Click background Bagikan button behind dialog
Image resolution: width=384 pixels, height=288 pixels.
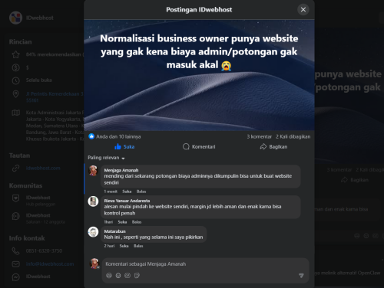(354, 180)
